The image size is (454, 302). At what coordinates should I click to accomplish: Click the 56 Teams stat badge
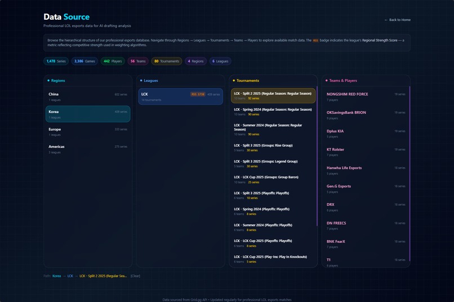click(138, 61)
